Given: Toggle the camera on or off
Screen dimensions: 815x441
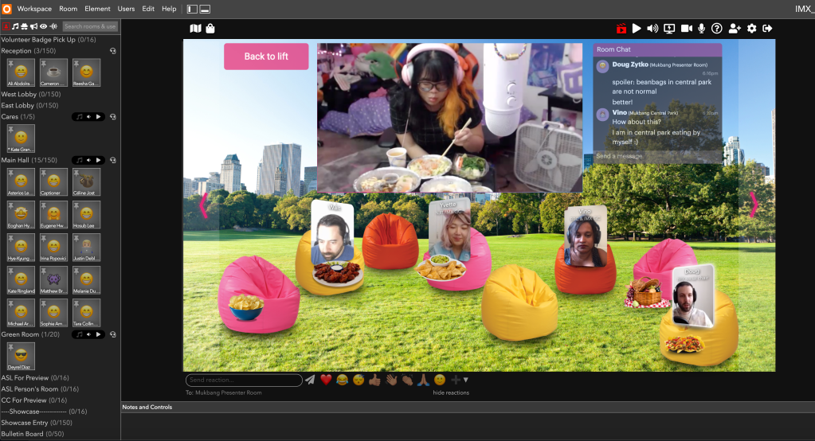Looking at the screenshot, I should (x=686, y=29).
